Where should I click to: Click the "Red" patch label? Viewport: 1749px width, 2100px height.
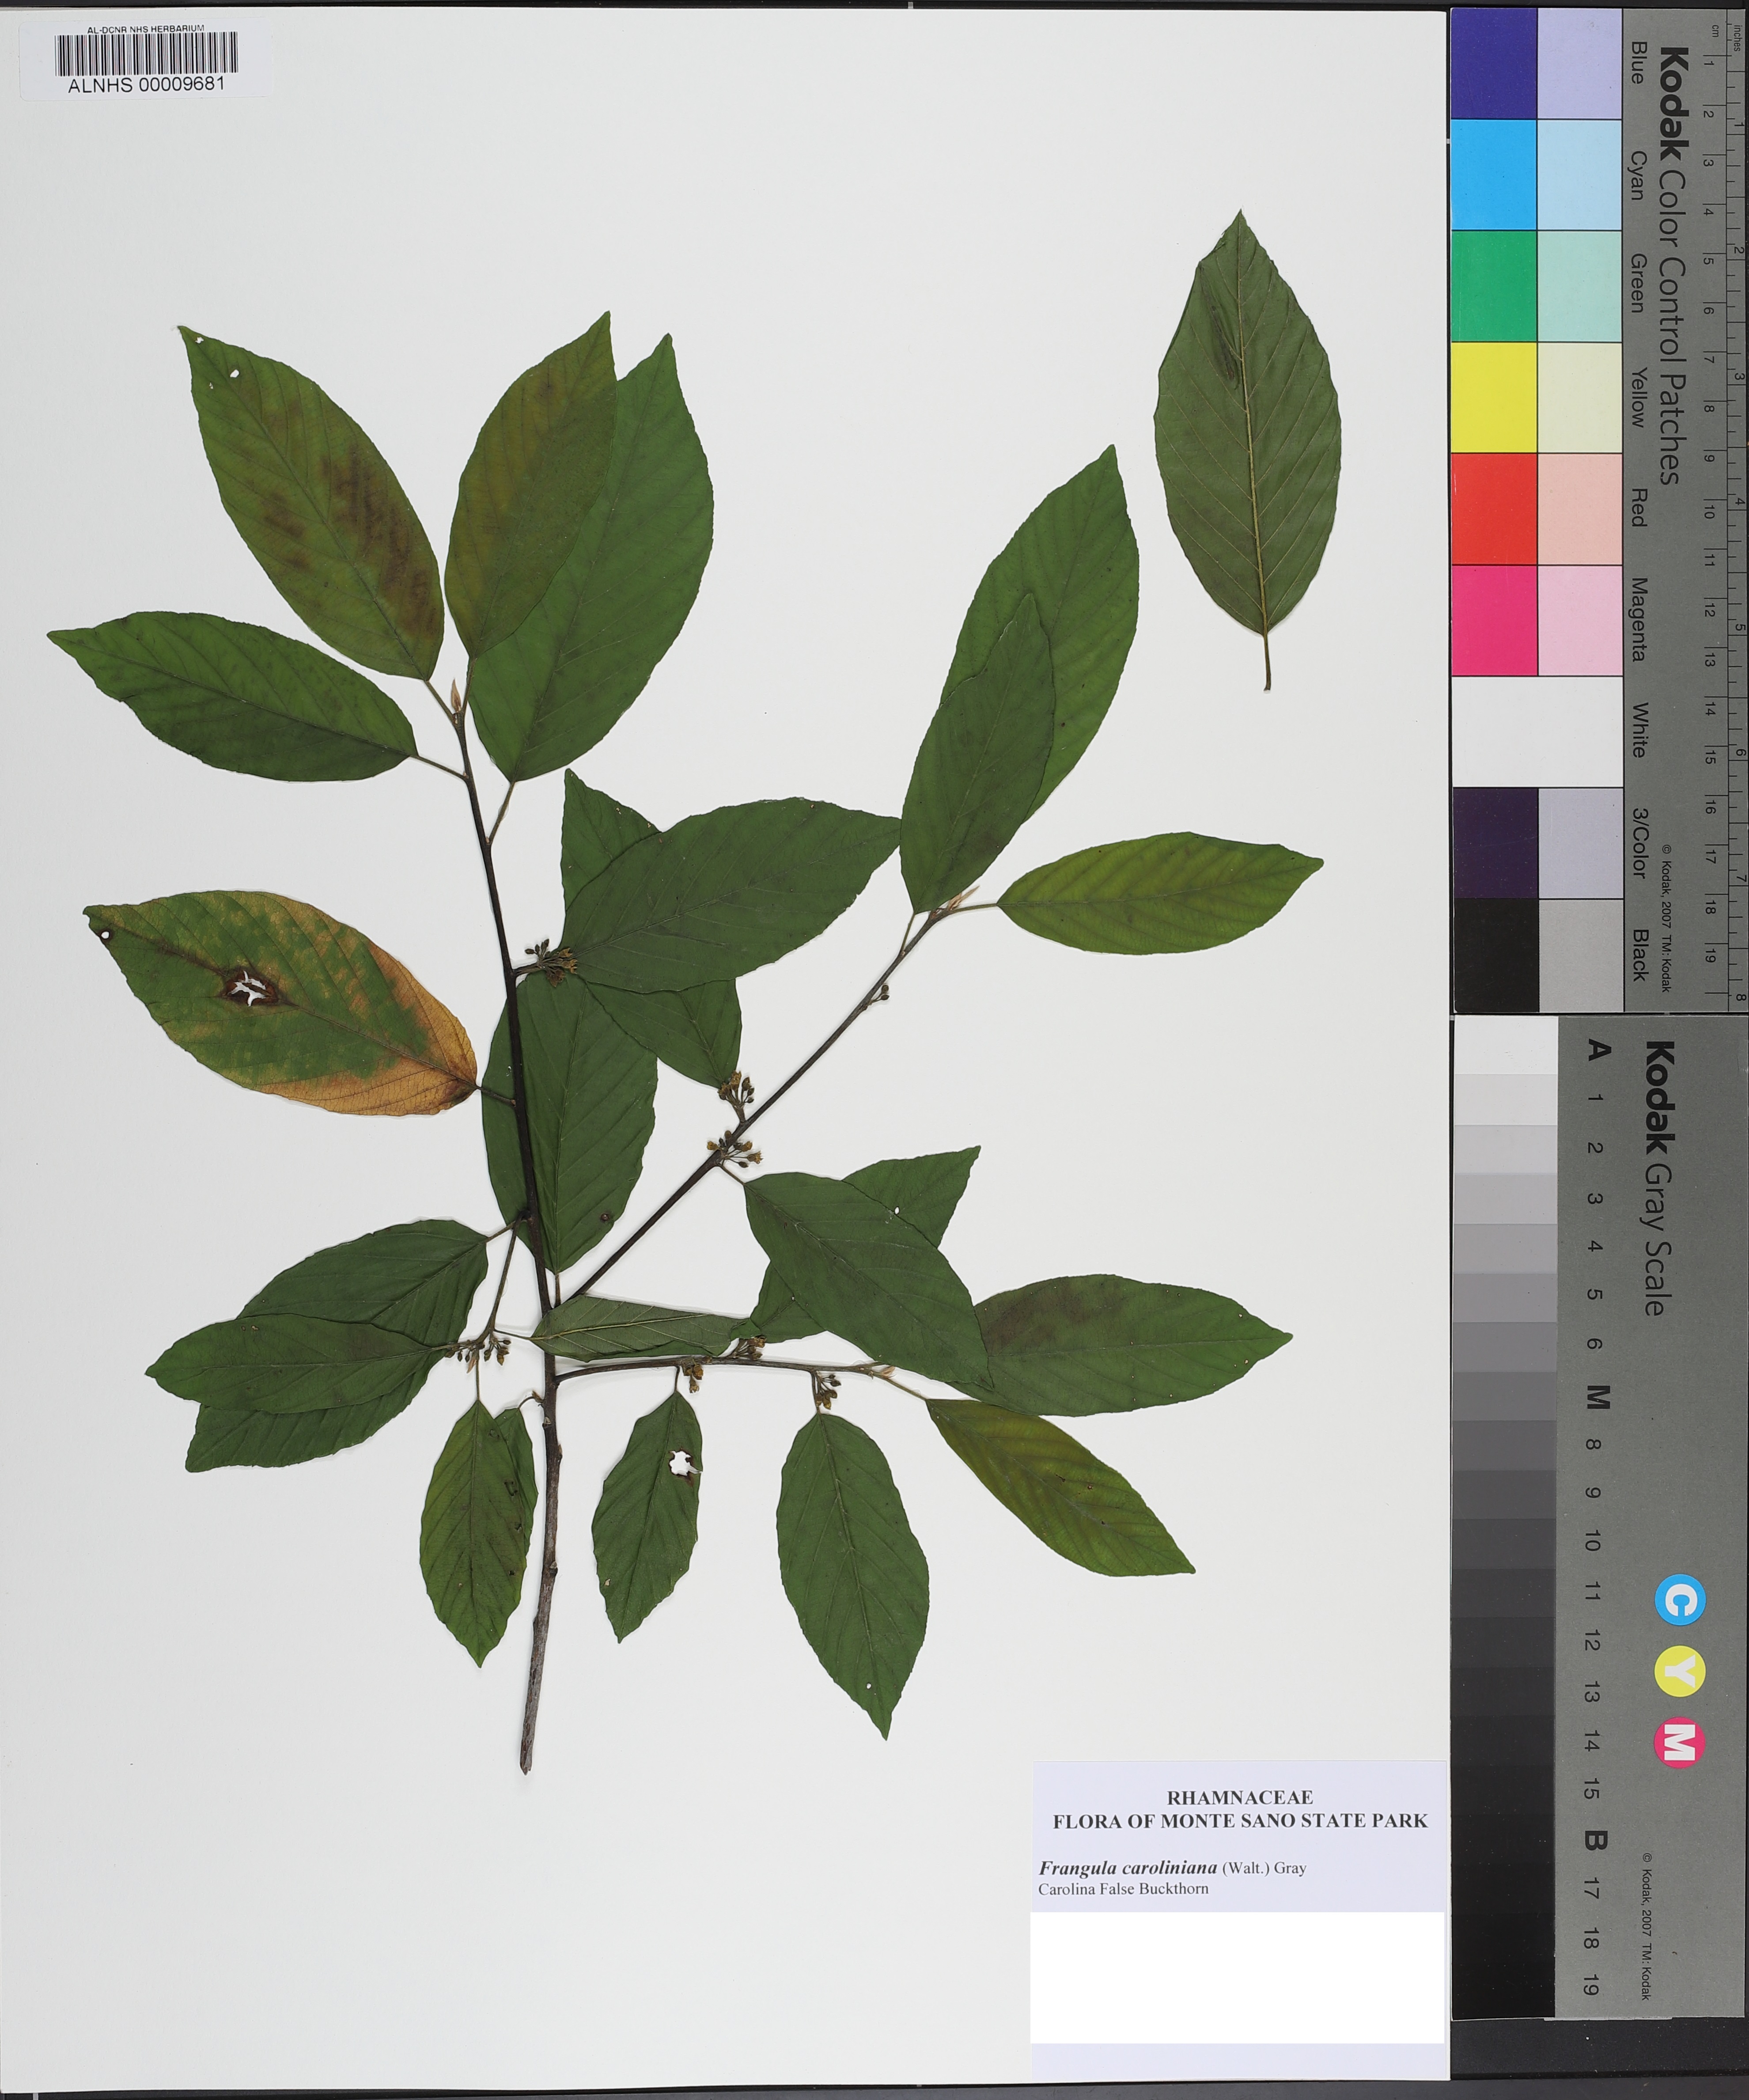[1638, 507]
